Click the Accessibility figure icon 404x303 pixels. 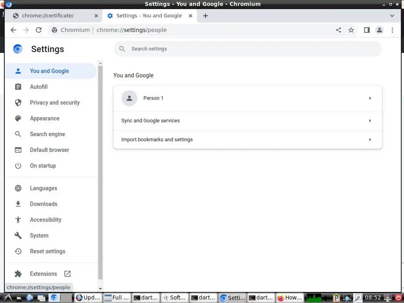(18, 220)
